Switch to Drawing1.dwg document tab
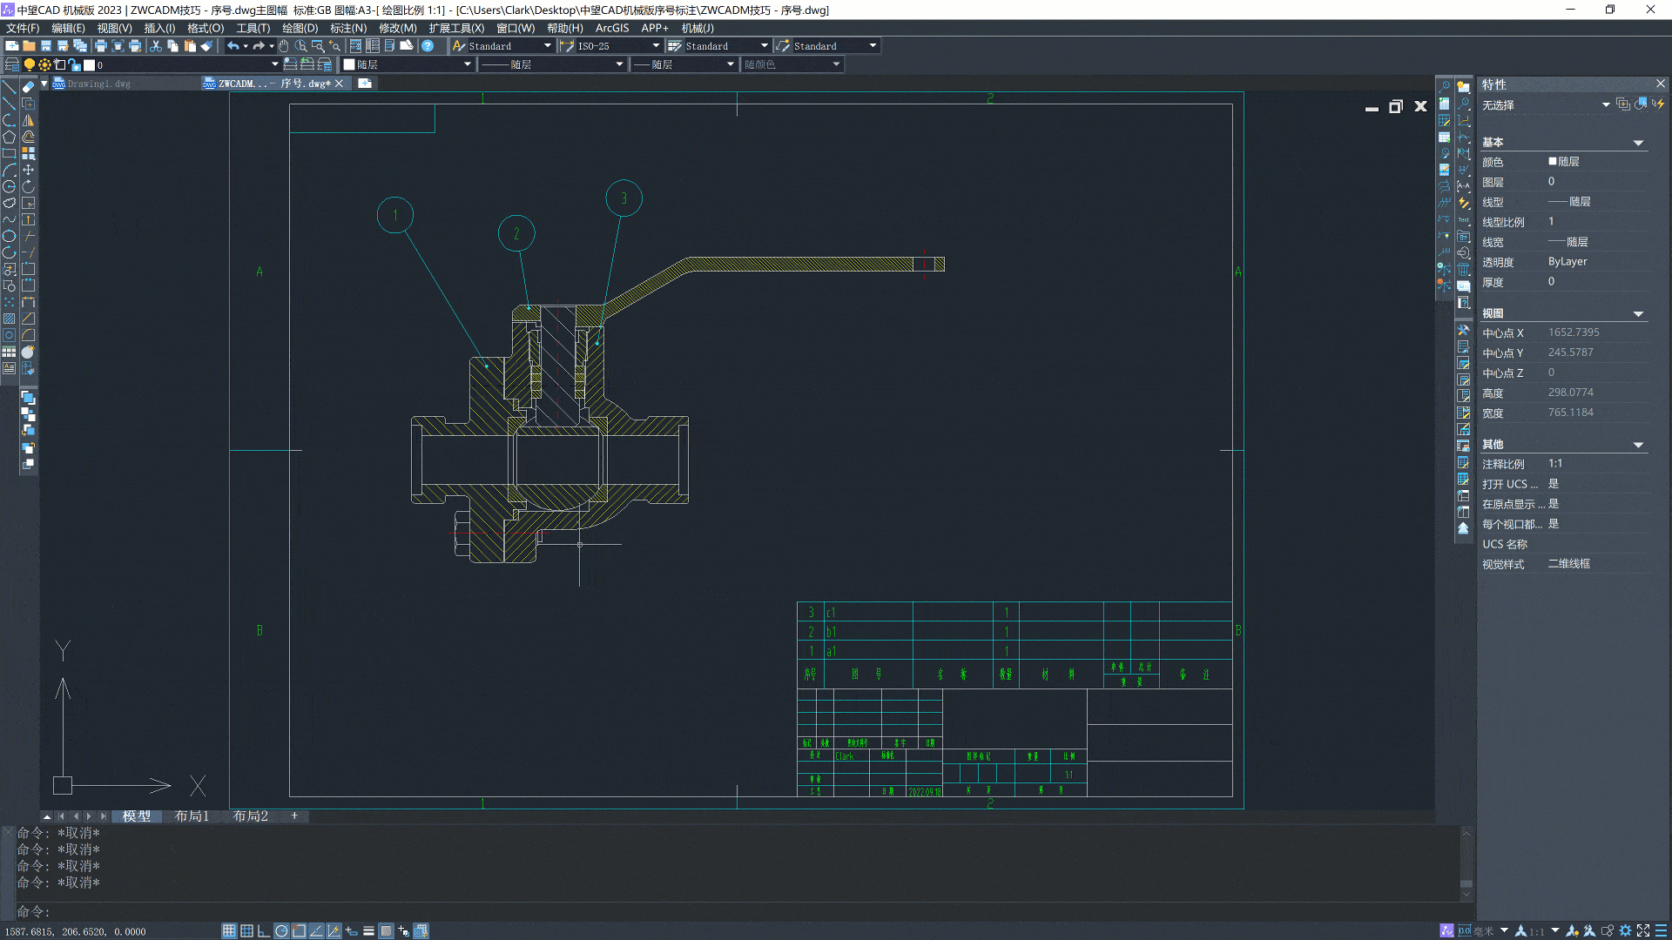The image size is (1672, 940). coord(98,84)
